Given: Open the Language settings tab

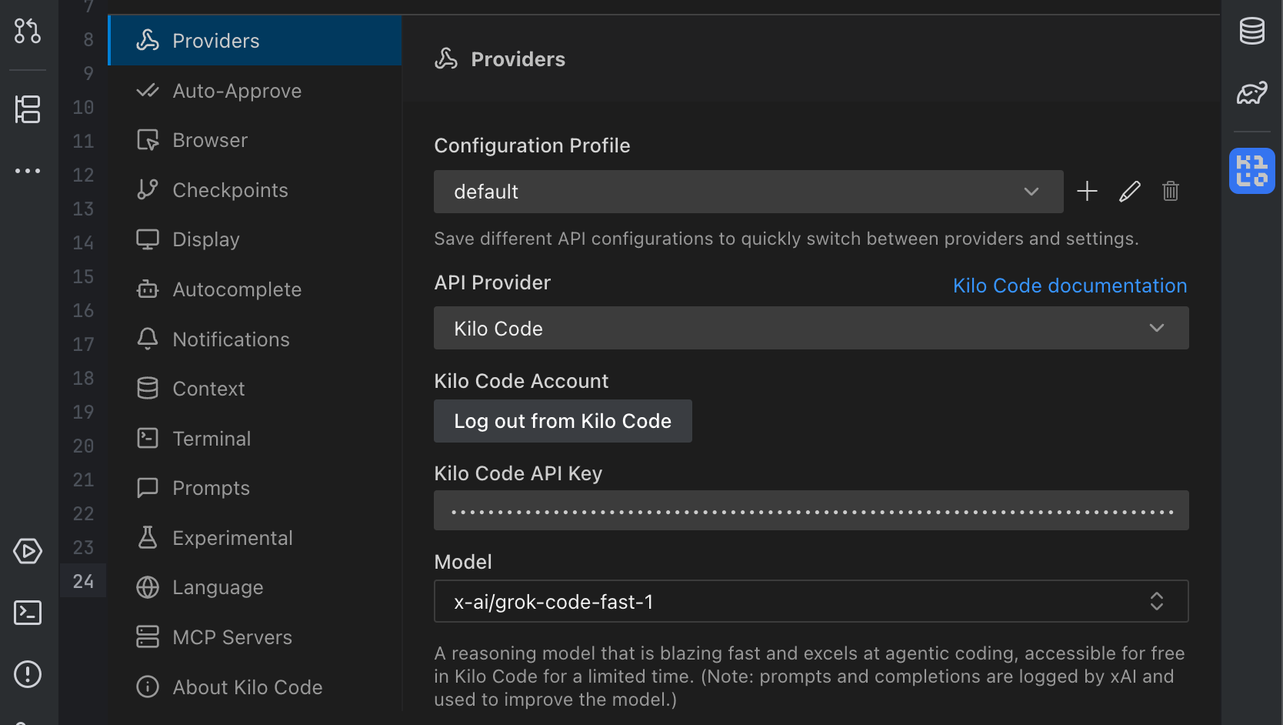Looking at the screenshot, I should pos(255,587).
